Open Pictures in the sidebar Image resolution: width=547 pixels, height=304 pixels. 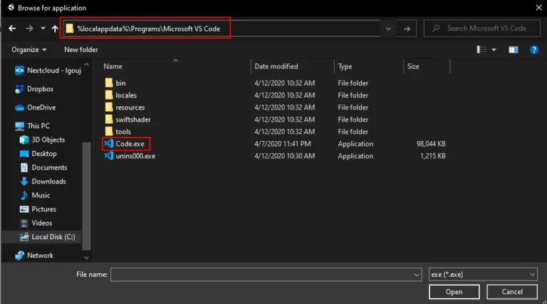tap(38, 209)
